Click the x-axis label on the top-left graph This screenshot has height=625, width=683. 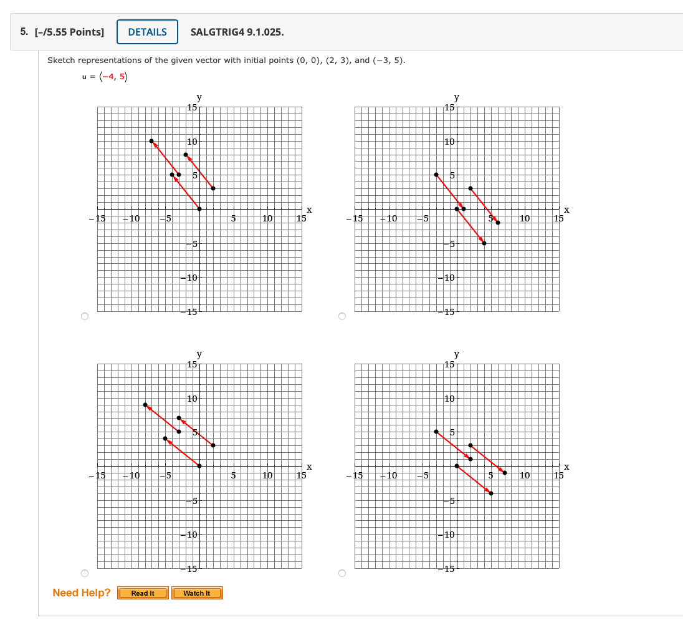pyautogui.click(x=308, y=210)
